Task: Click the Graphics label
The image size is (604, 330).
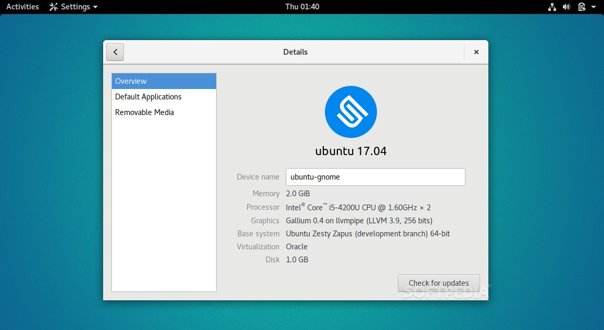Action: (265, 221)
